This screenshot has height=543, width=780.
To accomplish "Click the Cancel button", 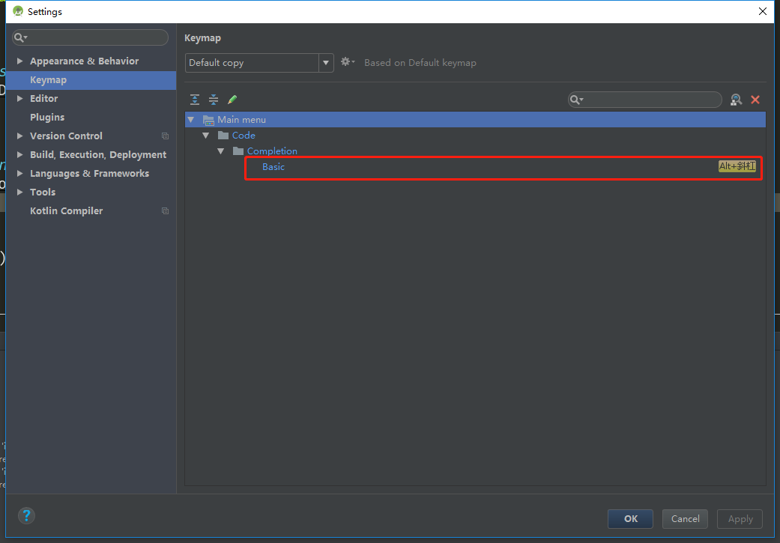I will click(685, 518).
